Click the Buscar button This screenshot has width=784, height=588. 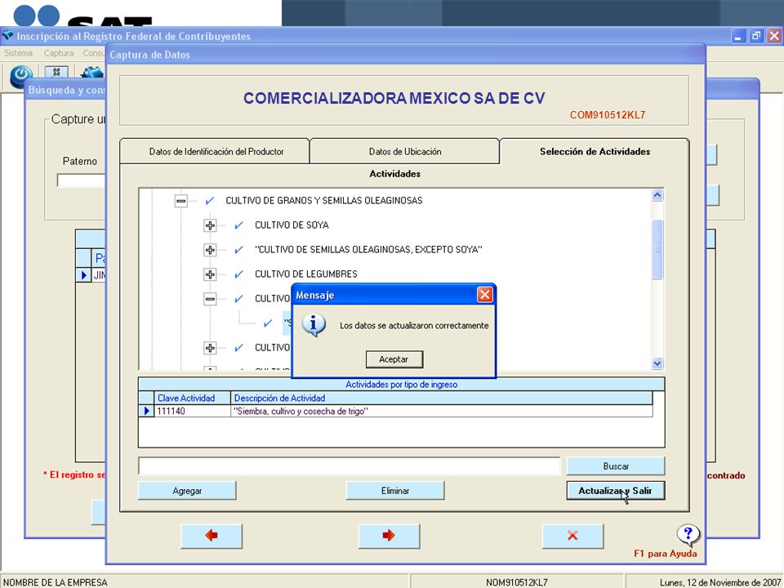click(616, 466)
